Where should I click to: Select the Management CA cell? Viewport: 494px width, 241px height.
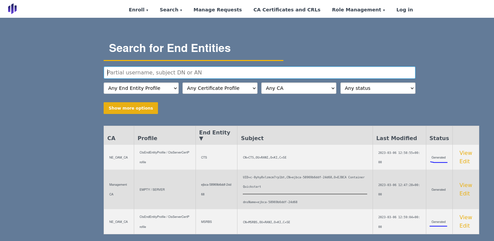(x=118, y=189)
